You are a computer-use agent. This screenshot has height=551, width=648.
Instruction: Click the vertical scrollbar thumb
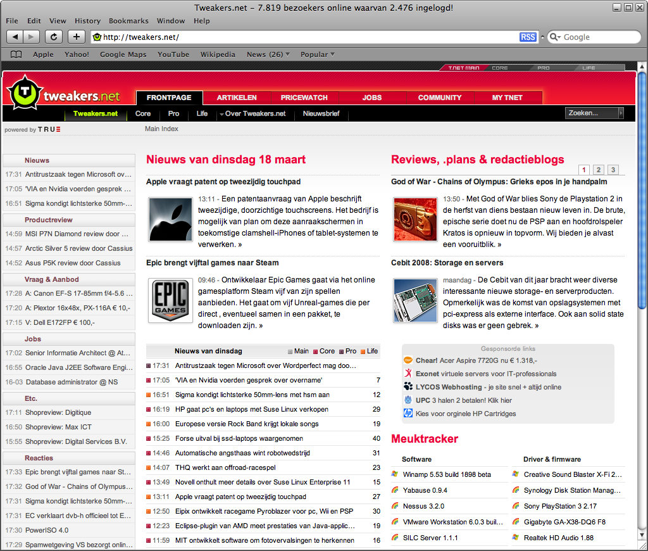click(642, 190)
